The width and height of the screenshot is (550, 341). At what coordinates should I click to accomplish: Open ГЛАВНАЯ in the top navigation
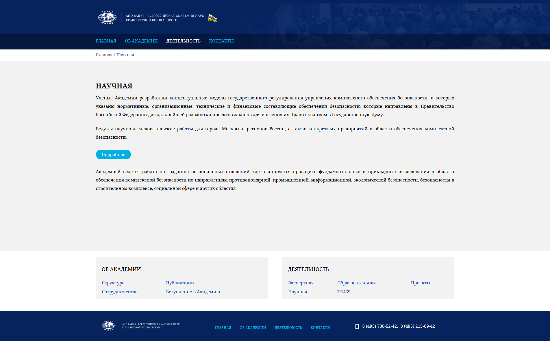(x=106, y=41)
